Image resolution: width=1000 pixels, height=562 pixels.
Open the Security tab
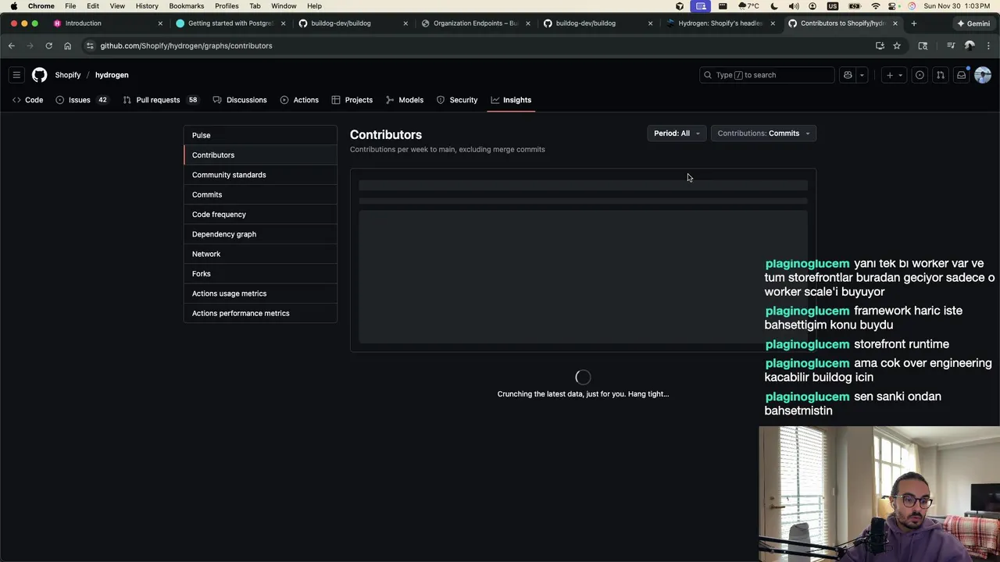click(x=457, y=100)
